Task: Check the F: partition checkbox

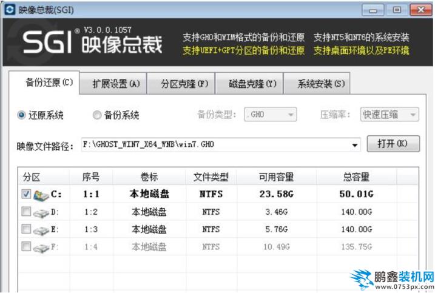Action: coord(26,246)
